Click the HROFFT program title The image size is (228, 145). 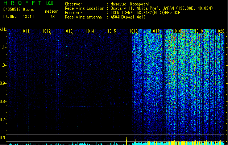tap(22, 3)
